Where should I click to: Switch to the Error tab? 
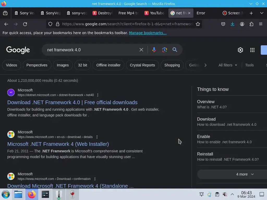coord(207,13)
